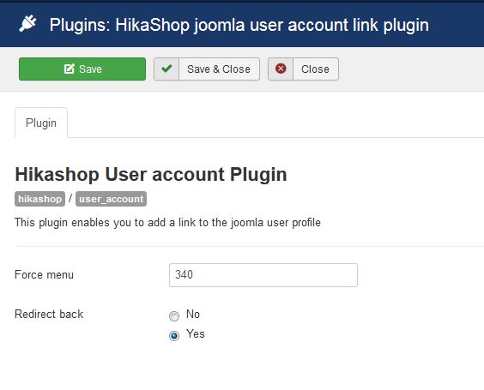This screenshot has width=484, height=390.
Task: Click the Save & Close button
Action: click(207, 69)
